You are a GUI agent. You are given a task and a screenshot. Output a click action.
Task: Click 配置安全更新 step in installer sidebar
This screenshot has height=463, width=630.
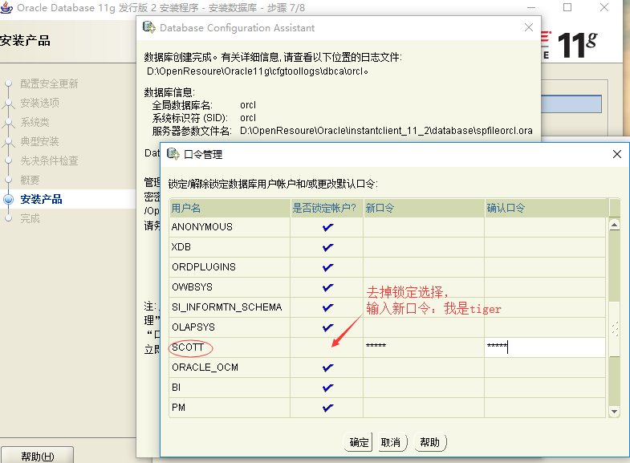pos(49,83)
